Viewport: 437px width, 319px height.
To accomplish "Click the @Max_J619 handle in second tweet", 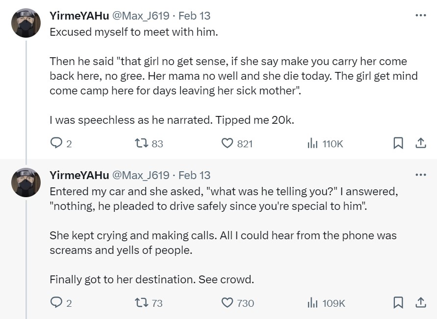I will [141, 175].
